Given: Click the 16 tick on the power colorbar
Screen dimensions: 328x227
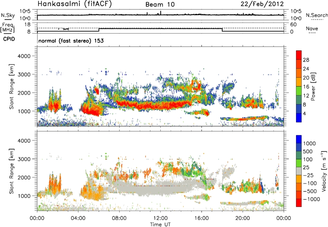Looking at the screenshot, I should pos(306,86).
